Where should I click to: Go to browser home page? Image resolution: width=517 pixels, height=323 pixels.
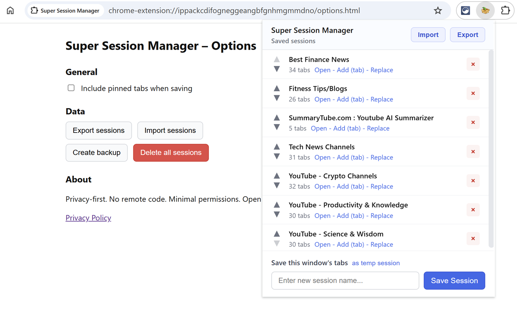pyautogui.click(x=10, y=10)
